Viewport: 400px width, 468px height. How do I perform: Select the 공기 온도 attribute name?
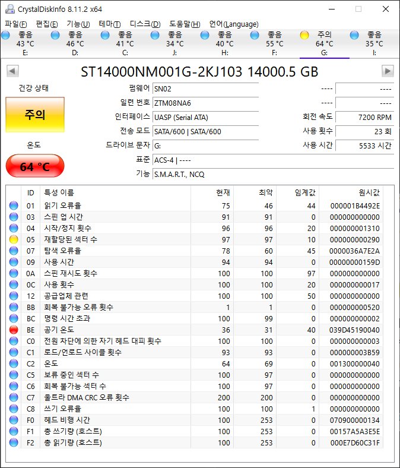pyautogui.click(x=59, y=330)
